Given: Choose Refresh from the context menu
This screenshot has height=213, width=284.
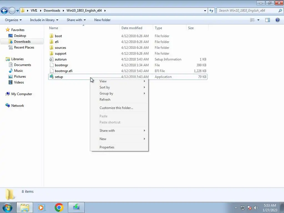Looking at the screenshot, I should (119, 100).
